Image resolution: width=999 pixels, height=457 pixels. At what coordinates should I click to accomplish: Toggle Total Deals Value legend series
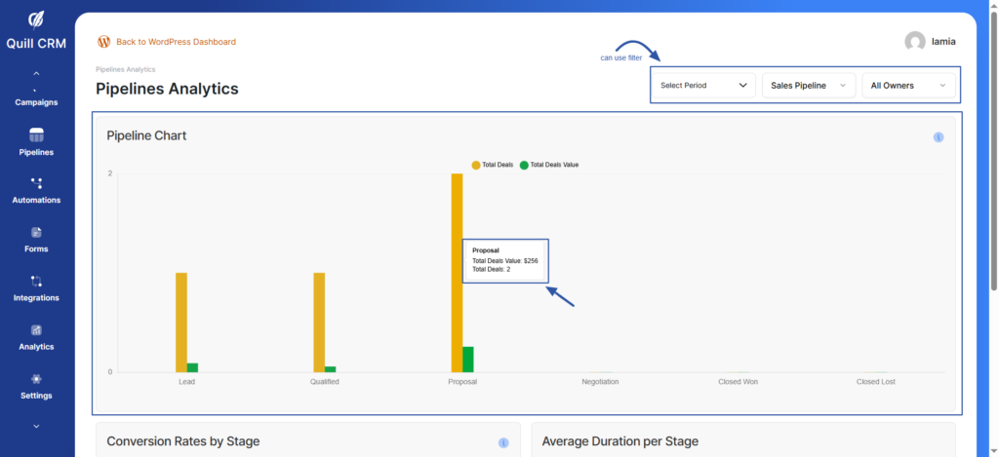pyautogui.click(x=549, y=165)
